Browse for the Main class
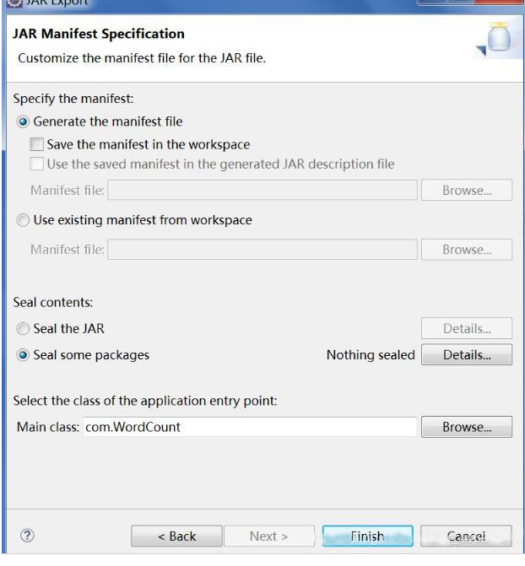Image resolution: width=525 pixels, height=566 pixels. click(x=466, y=427)
